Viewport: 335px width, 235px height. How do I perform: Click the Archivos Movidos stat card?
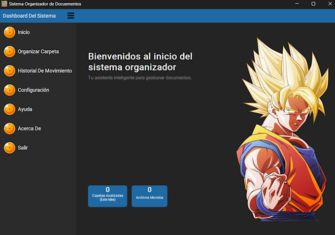[150, 196]
